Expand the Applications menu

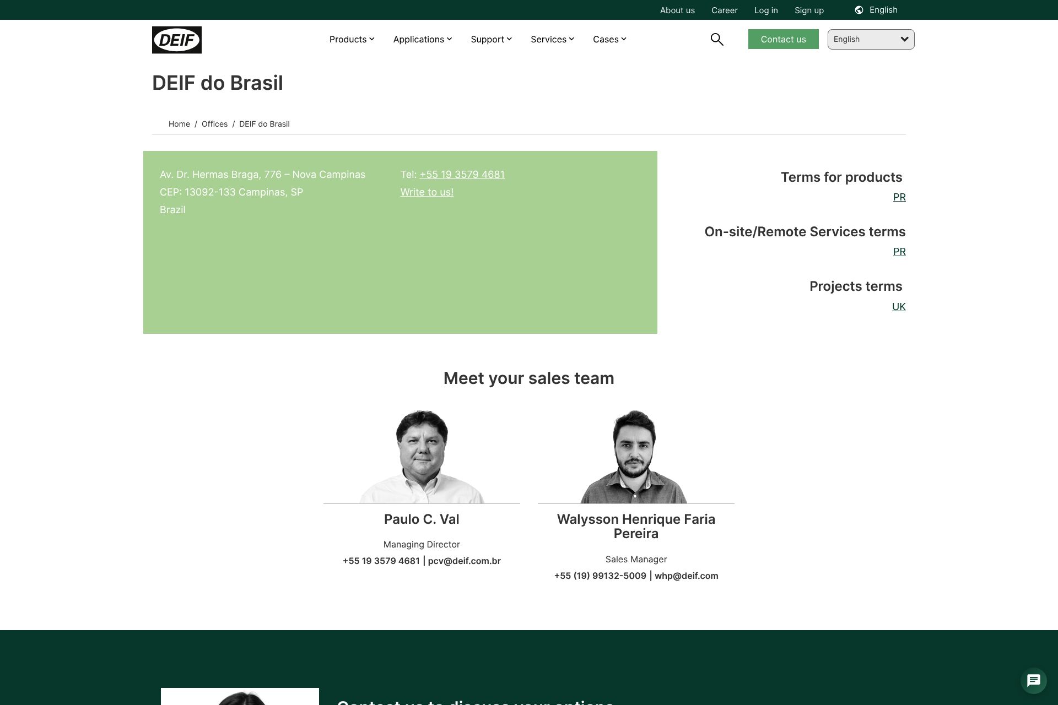pos(423,39)
